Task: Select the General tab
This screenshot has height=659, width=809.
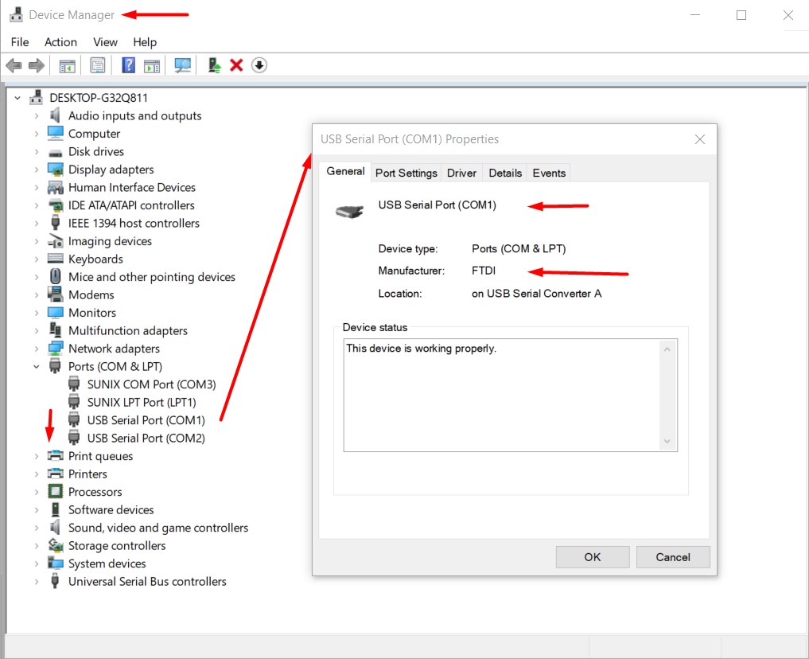Action: (345, 171)
